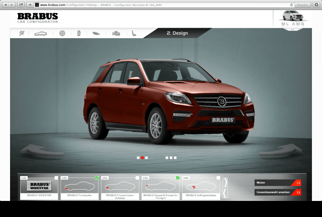Click the BRABUS Car Configurator logo

pyautogui.click(x=38, y=18)
